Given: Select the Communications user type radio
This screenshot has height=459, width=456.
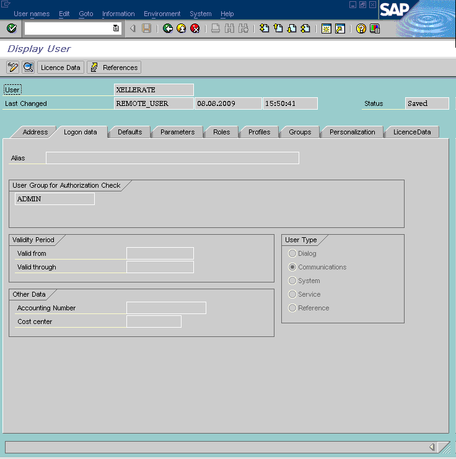Looking at the screenshot, I should (x=292, y=267).
